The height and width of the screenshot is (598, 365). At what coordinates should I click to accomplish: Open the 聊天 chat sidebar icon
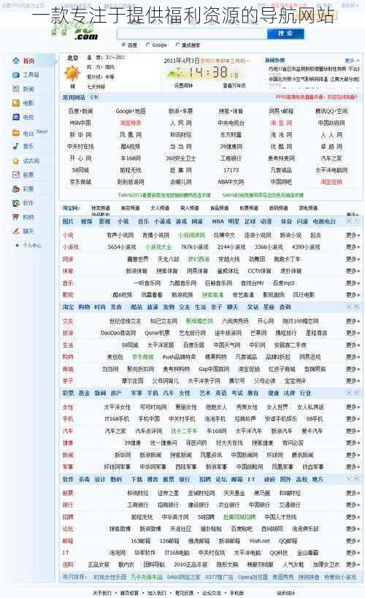click(x=16, y=231)
